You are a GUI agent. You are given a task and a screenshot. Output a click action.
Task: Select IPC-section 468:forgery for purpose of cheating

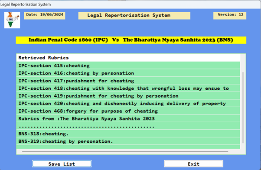[x=128, y=111]
